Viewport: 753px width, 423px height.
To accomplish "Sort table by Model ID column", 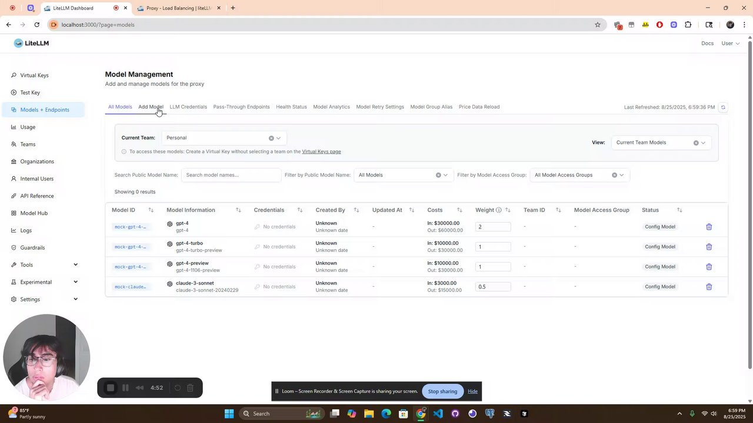I will click(x=151, y=210).
